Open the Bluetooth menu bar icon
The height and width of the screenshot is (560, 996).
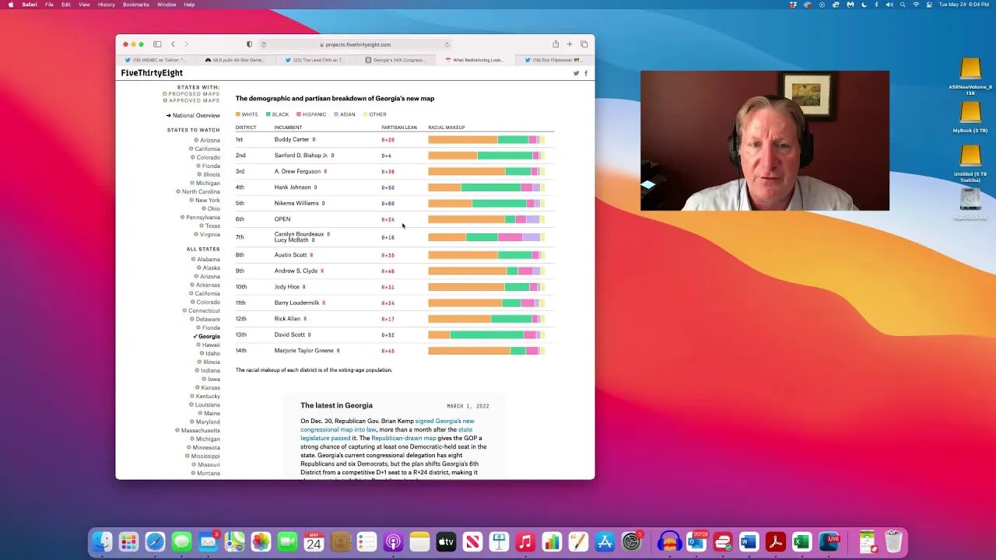[x=876, y=5]
